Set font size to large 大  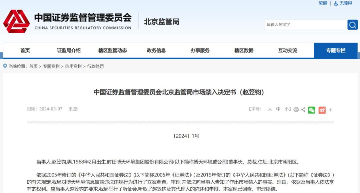pyautogui.click(x=270, y=109)
